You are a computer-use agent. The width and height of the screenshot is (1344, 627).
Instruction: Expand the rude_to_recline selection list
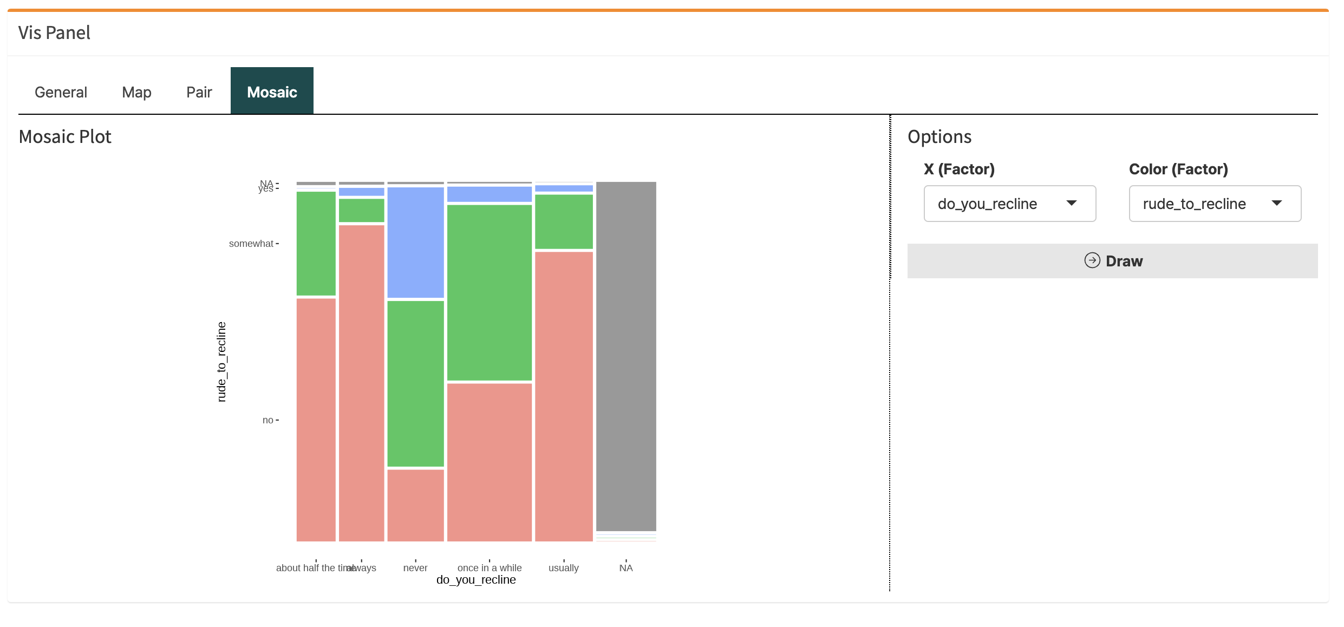pos(1277,204)
